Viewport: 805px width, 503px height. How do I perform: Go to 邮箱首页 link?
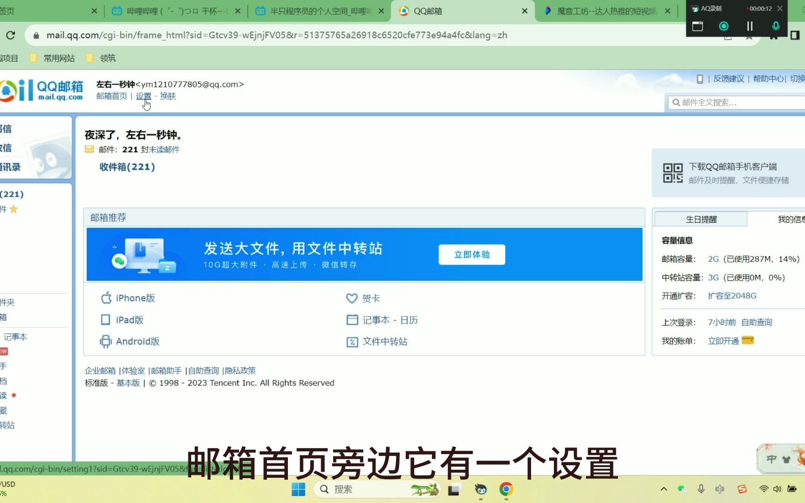tap(111, 96)
